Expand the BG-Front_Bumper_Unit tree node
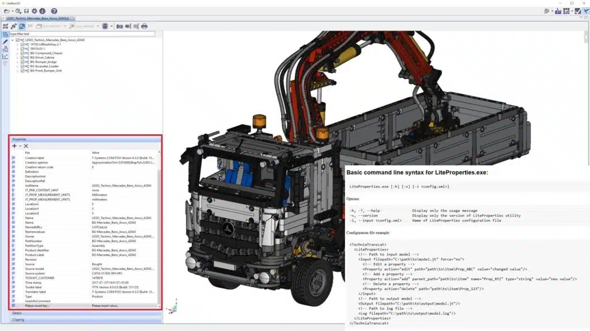The height and width of the screenshot is (331, 590). [x=17, y=71]
